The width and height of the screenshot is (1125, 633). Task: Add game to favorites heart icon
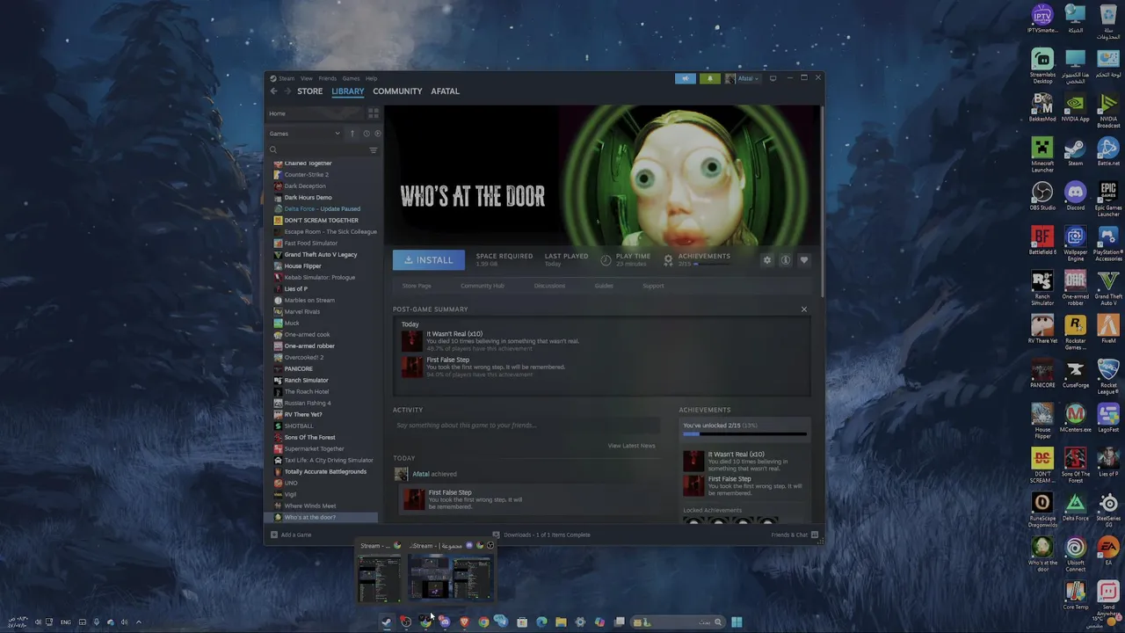coord(804,260)
